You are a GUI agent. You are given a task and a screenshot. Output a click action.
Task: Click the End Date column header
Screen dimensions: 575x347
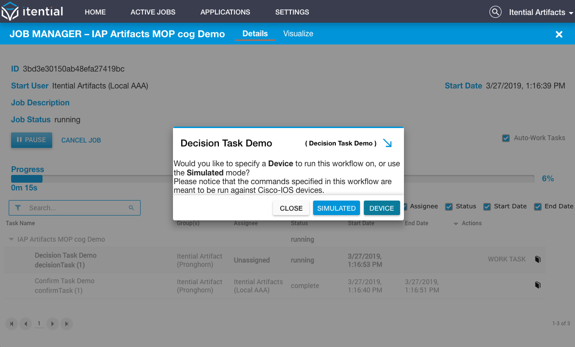pos(417,223)
